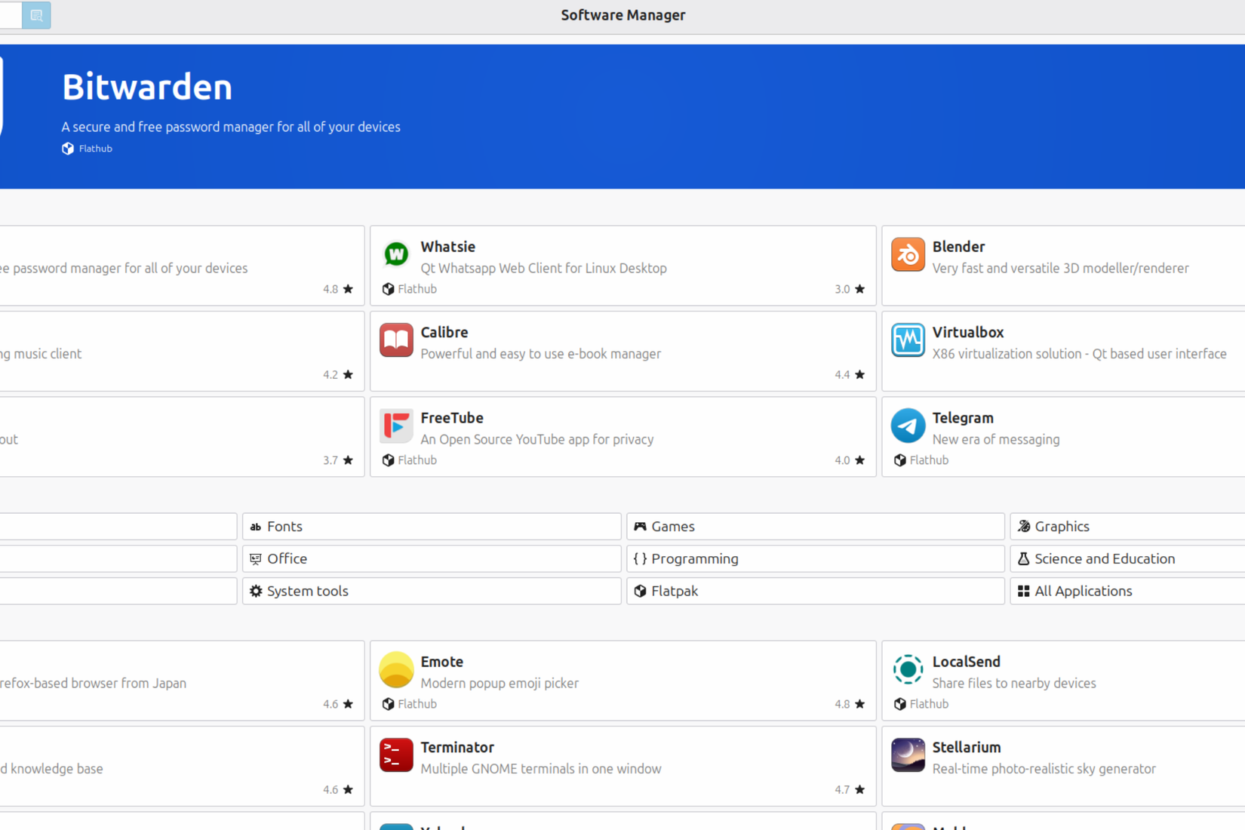1245x830 pixels.
Task: Browse the Games category
Action: click(x=815, y=527)
